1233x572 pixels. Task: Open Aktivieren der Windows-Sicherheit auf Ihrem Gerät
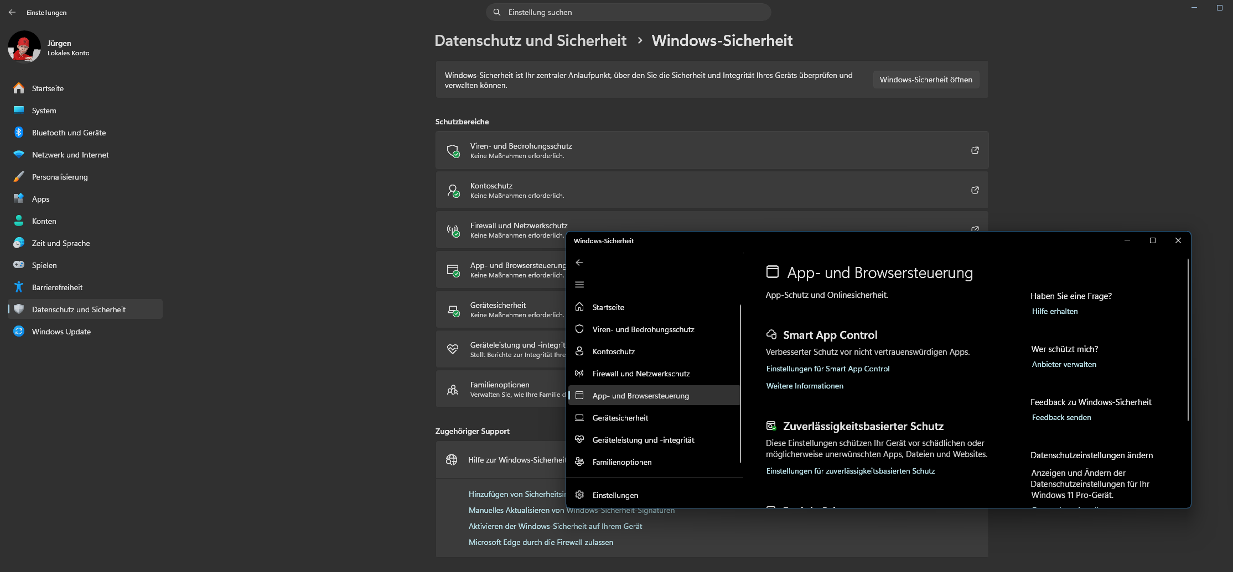[555, 526]
